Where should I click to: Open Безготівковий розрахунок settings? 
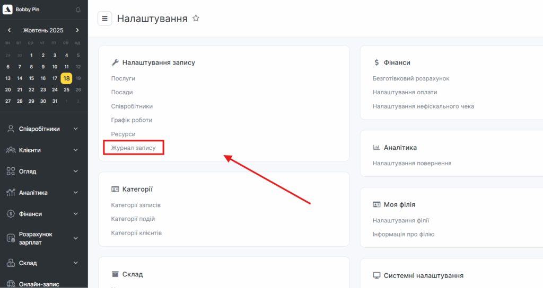[411, 78]
